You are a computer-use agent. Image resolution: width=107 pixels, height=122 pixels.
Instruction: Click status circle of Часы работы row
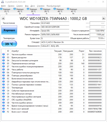[4, 69]
